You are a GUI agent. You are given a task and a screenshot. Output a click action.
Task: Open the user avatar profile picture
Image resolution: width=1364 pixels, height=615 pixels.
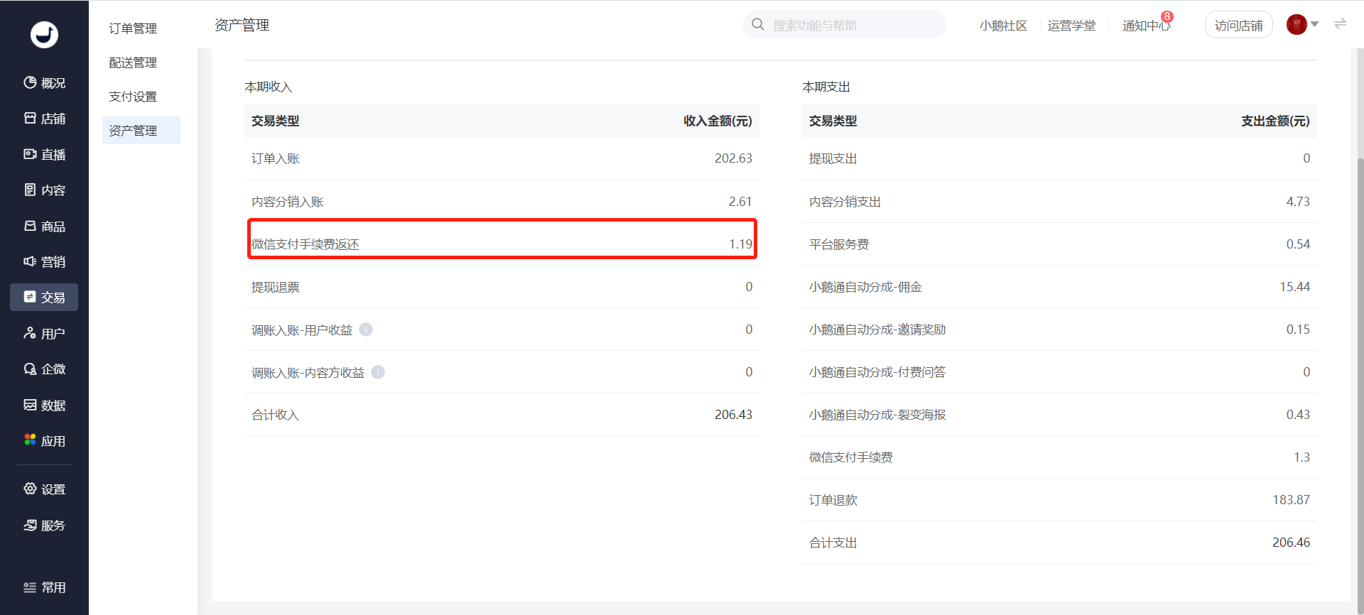point(1297,24)
